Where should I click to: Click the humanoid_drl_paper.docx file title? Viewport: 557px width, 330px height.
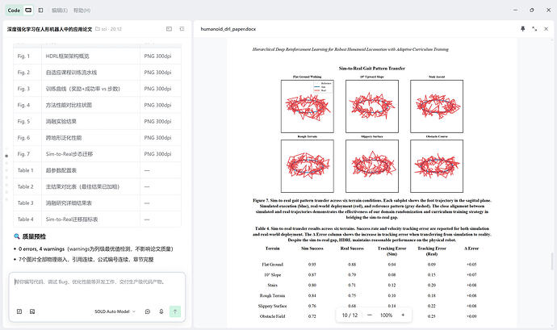pos(228,29)
